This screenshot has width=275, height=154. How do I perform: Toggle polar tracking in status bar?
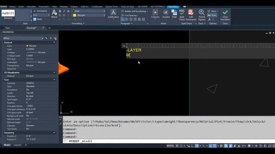coord(197,146)
